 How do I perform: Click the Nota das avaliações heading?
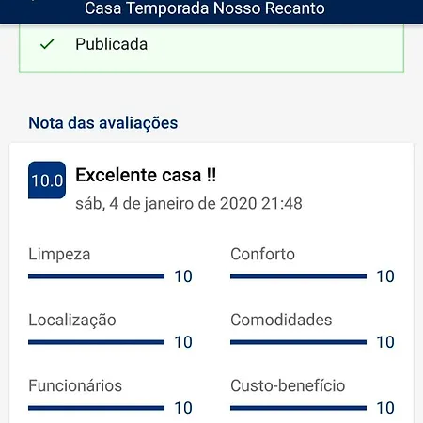103,123
